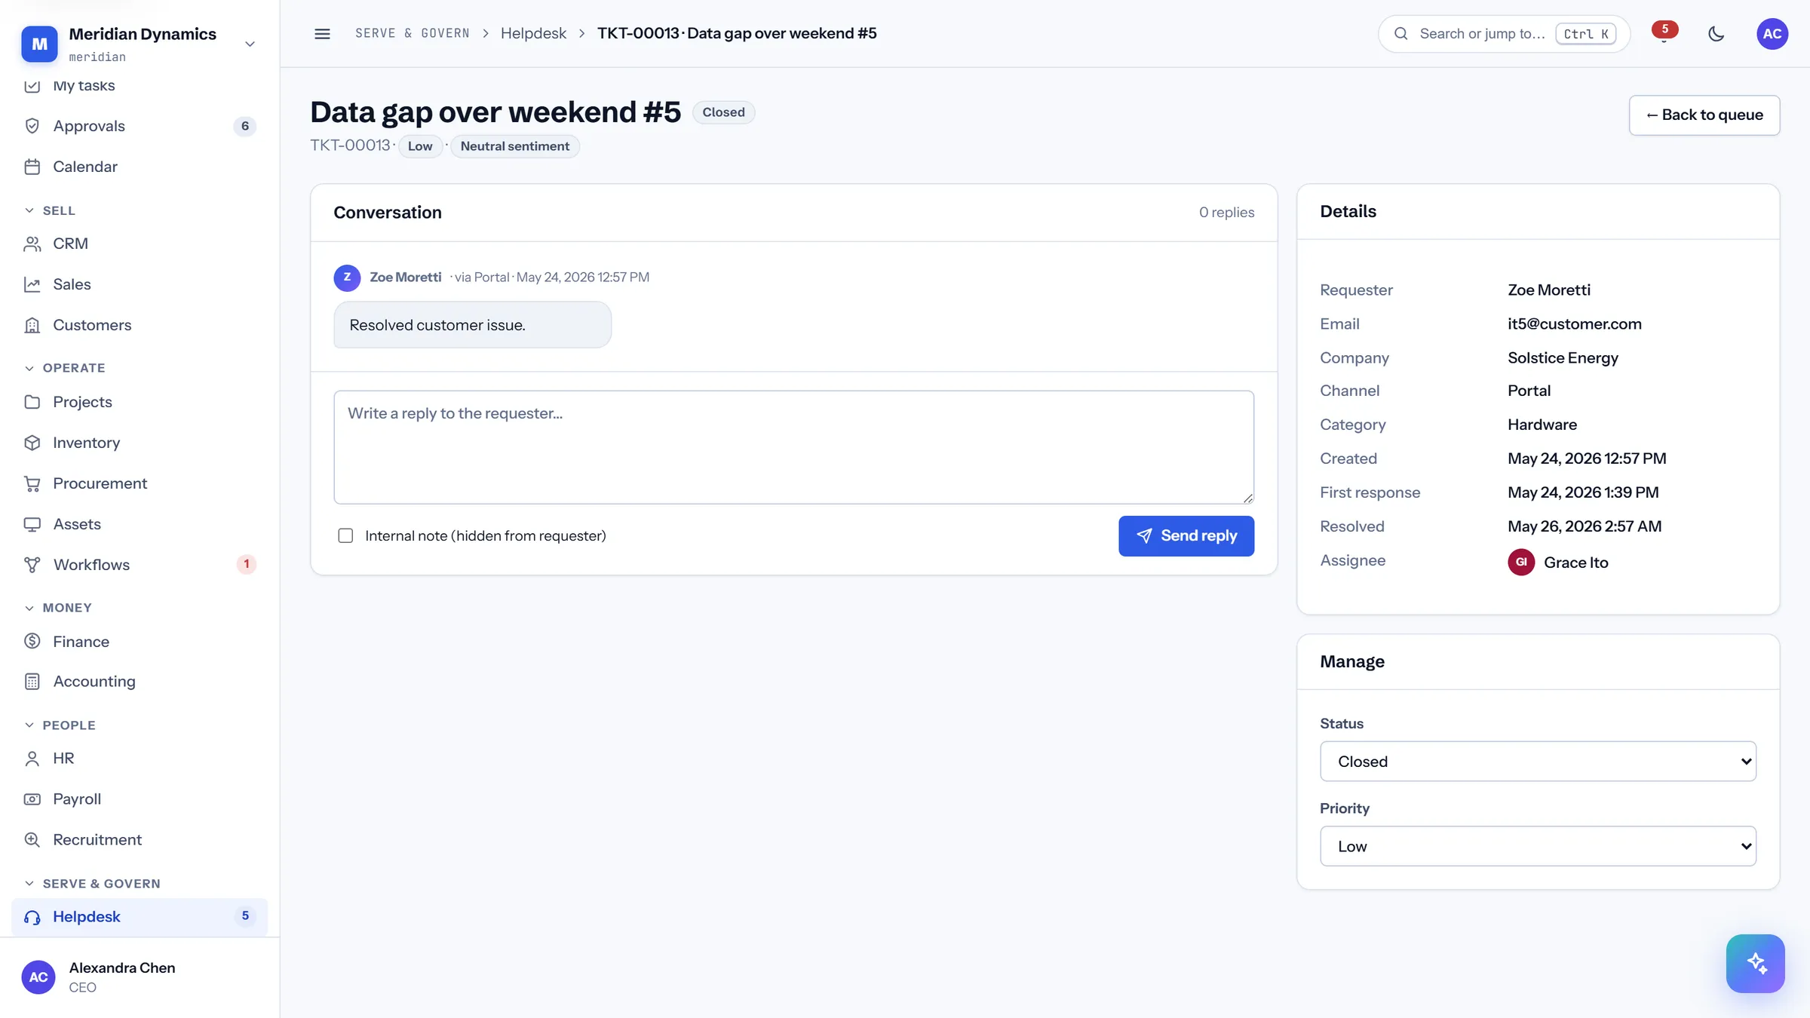Click the ticket ID TKT-00013 under title
This screenshot has height=1018, width=1810.
click(x=350, y=146)
